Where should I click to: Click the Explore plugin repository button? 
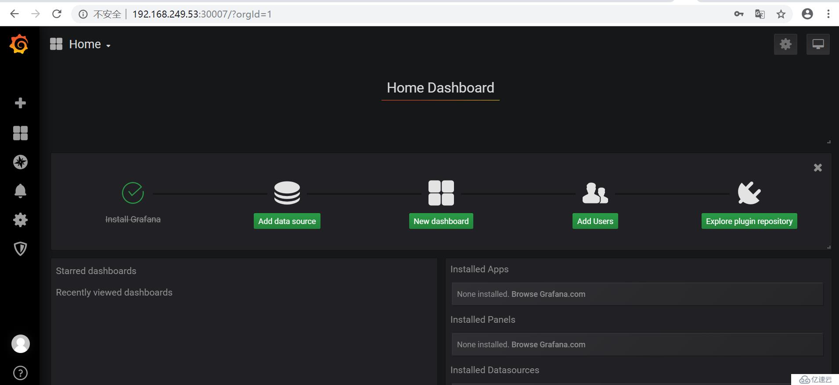pyautogui.click(x=749, y=221)
